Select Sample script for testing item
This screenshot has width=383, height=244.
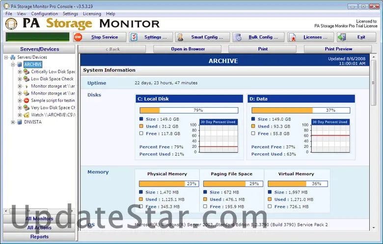point(53,100)
